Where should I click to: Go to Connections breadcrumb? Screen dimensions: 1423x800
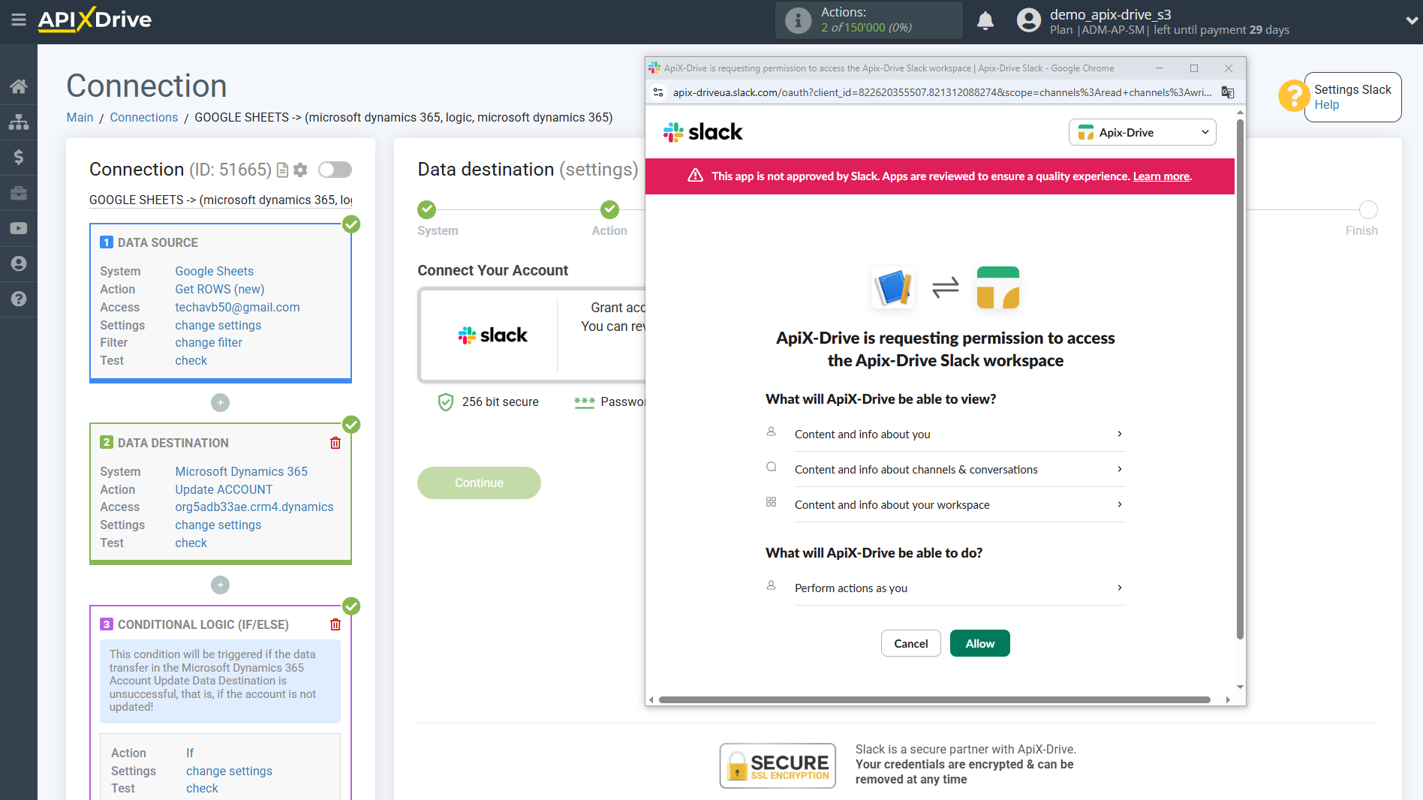coord(144,117)
